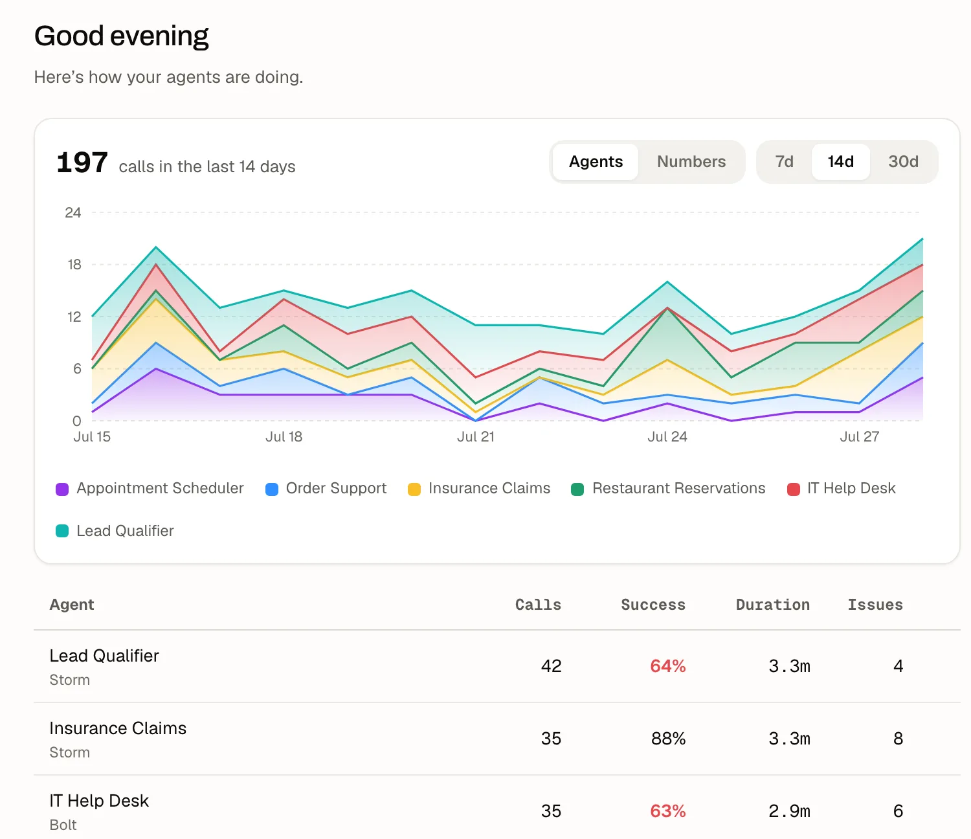Switch to the Numbers tab
Viewport: 971px width, 839px height.
point(691,162)
